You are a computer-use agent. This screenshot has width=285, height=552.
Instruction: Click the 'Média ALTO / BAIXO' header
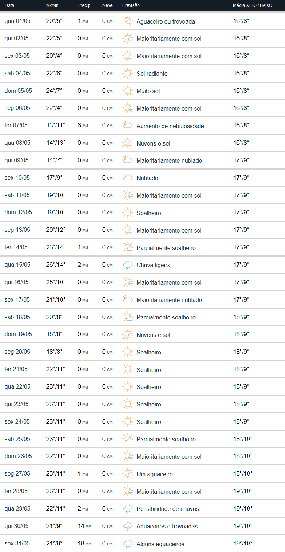tap(252, 5)
